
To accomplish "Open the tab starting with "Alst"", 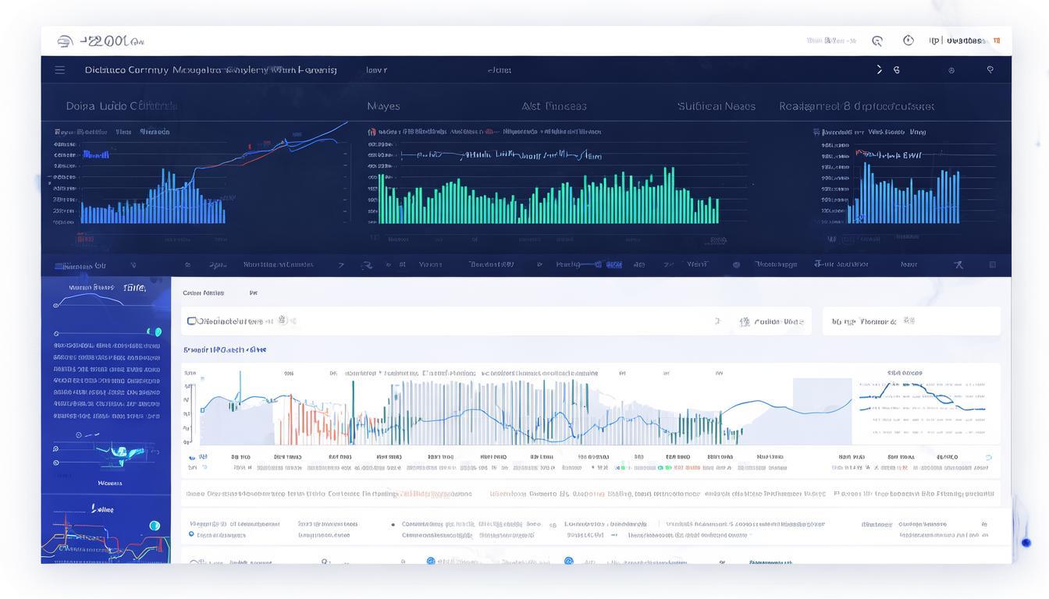I will click(x=554, y=106).
